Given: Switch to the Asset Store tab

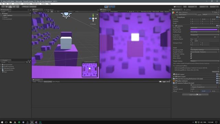Looking at the screenshot, I should [49, 10].
